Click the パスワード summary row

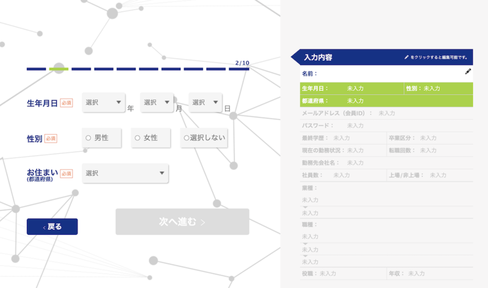[x=386, y=126]
